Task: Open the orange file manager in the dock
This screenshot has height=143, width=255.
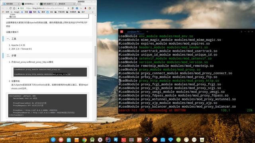Action: (76, 140)
